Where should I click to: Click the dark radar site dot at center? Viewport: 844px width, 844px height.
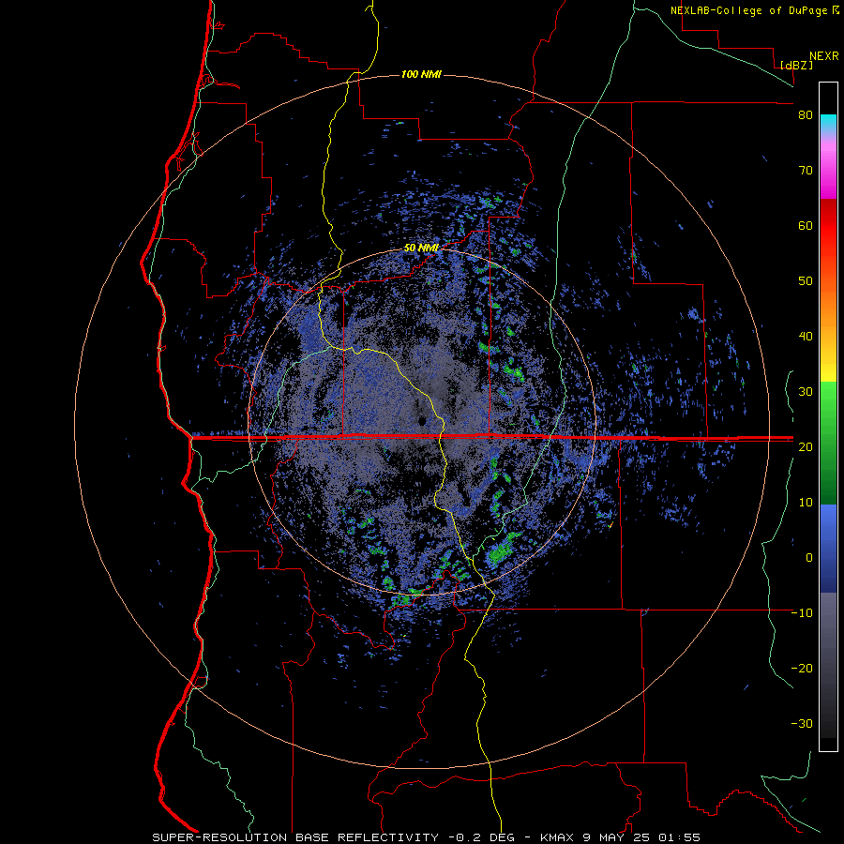[422, 421]
